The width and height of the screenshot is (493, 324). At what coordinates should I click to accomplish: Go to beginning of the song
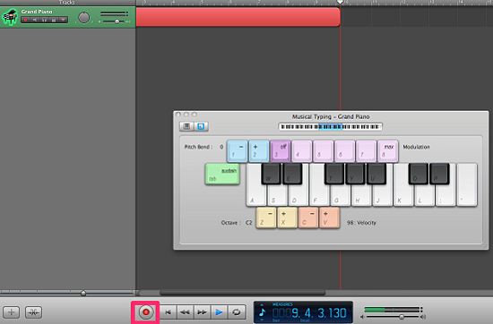click(x=169, y=312)
